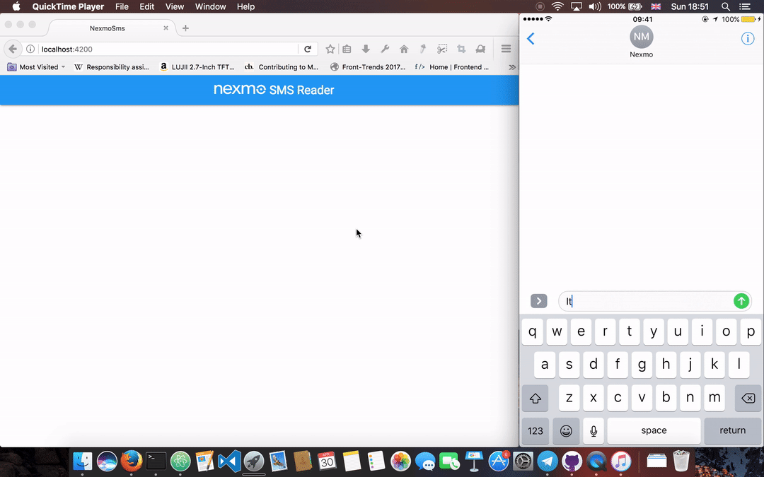This screenshot has width=764, height=477.
Task: Open the Apple menu
Action: 16,6
